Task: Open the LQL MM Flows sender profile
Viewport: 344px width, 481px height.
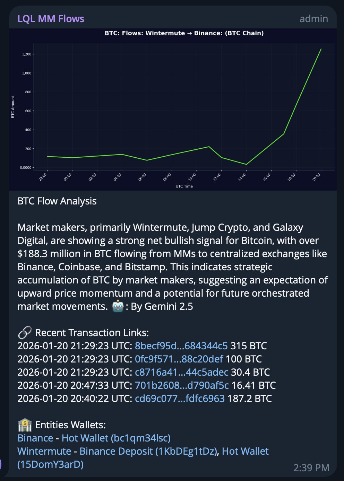Action: point(51,19)
